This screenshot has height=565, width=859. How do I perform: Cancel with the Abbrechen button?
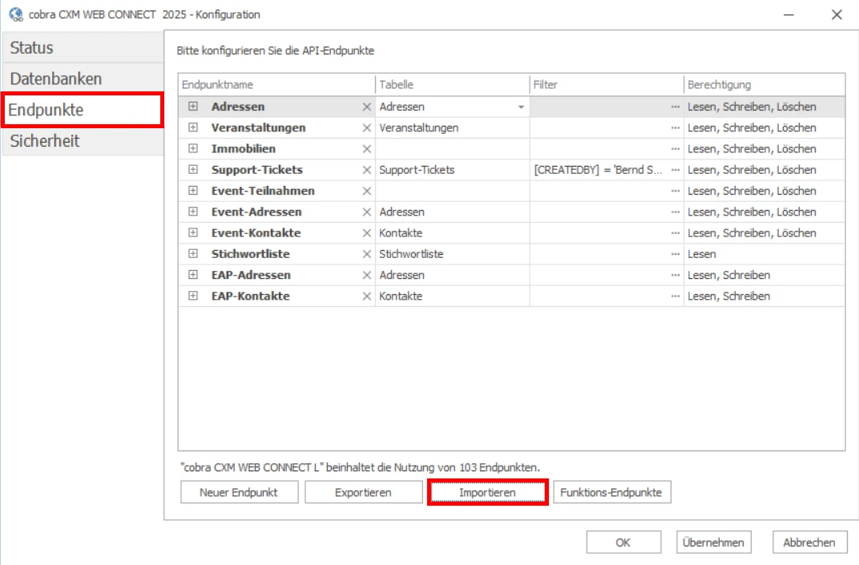[809, 542]
